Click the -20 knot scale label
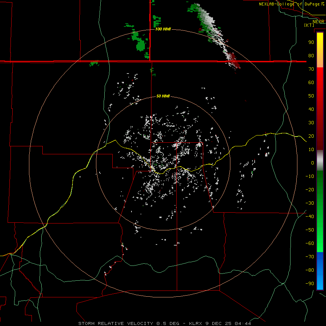 (310, 189)
